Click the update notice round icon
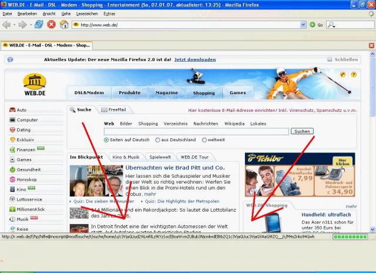Screen dimensions: 376x273 click(11, 59)
